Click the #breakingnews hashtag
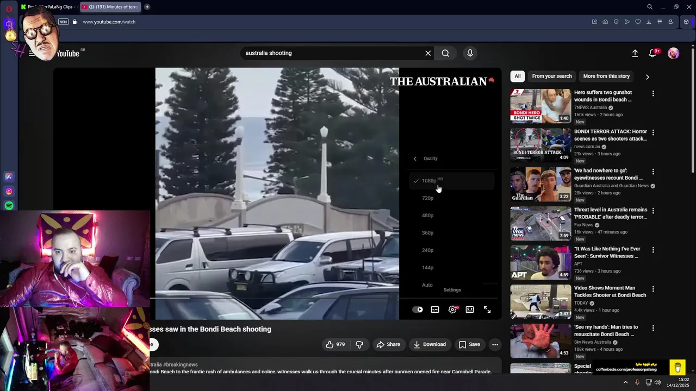The width and height of the screenshot is (696, 391). (181, 365)
